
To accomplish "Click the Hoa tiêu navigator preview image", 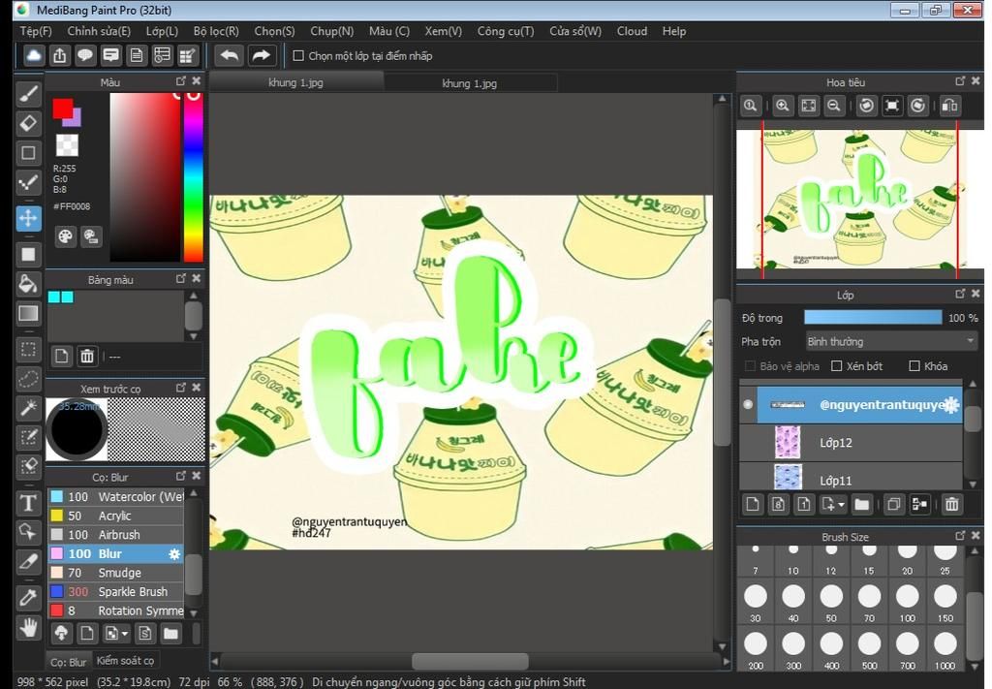I will [860, 200].
